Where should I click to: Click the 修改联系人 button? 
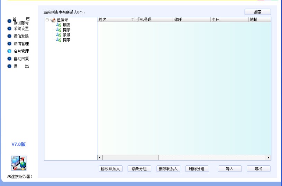tap(111, 169)
